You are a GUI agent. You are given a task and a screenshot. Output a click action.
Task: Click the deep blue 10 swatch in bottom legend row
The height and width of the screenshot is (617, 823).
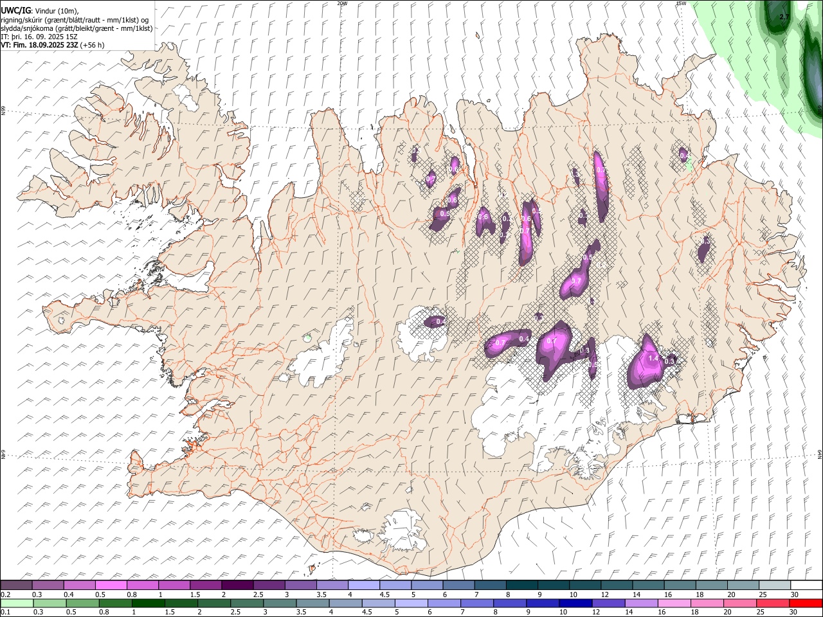[x=575, y=603]
